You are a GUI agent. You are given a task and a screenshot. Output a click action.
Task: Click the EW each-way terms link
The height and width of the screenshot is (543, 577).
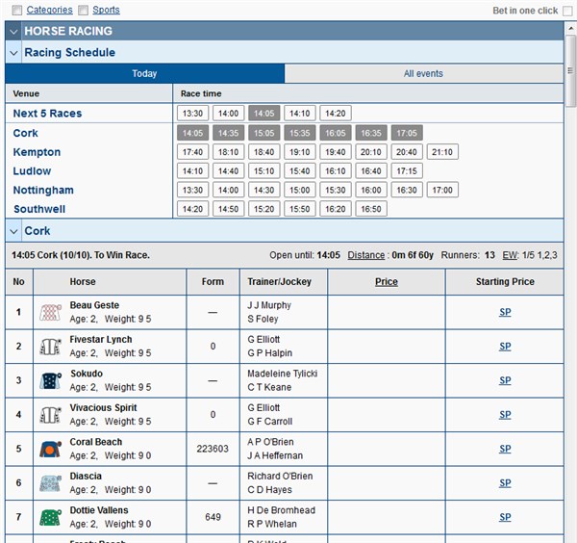(510, 255)
